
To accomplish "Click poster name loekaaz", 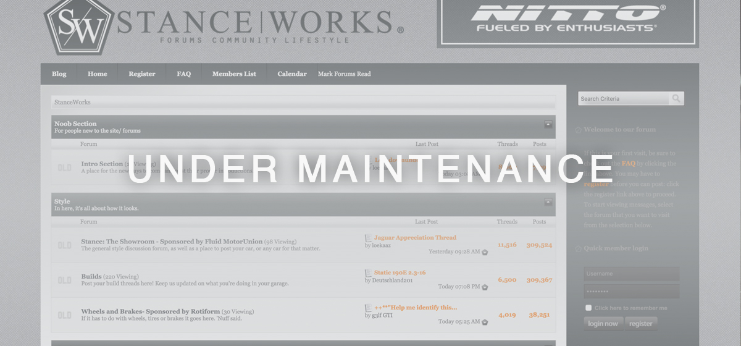I will coord(381,246).
